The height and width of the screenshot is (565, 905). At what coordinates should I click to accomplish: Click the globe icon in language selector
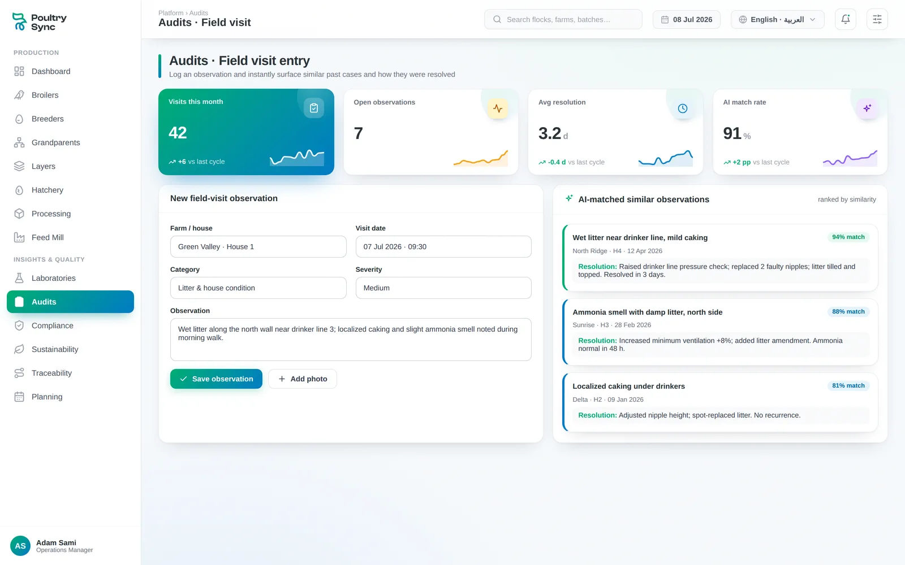click(x=743, y=19)
